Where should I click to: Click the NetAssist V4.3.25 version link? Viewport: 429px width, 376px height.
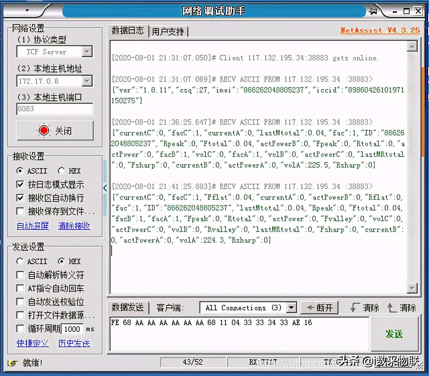point(380,30)
